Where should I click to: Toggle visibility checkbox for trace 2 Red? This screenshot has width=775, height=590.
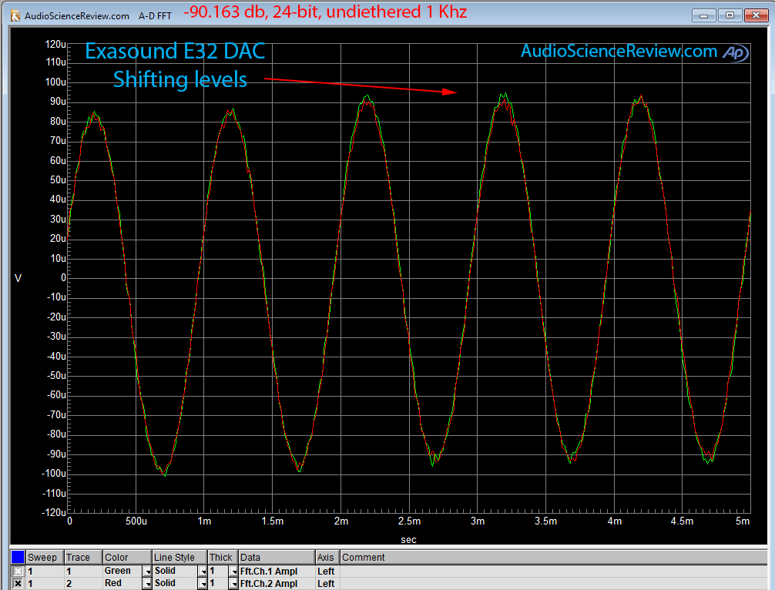click(18, 584)
